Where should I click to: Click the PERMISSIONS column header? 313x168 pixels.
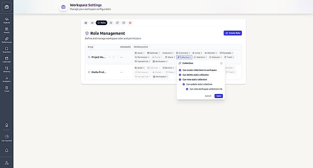(x=141, y=47)
